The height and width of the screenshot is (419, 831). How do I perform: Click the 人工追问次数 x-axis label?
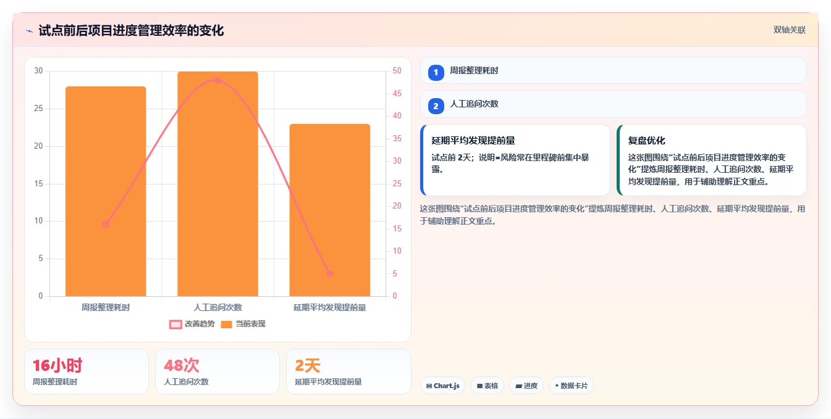tap(217, 307)
